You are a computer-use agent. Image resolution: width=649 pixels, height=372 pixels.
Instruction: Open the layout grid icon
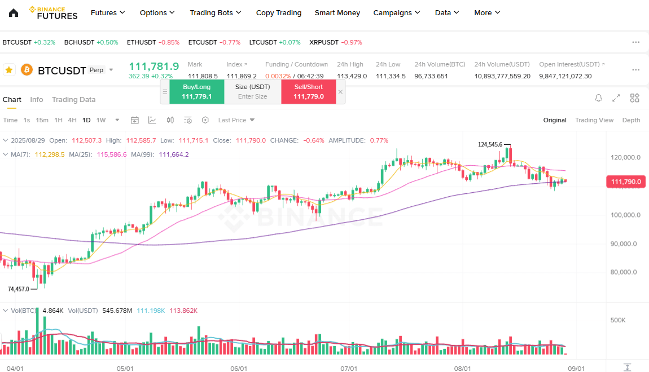coord(634,98)
